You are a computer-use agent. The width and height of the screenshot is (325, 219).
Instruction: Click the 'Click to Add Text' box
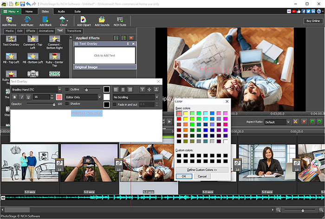click(104, 56)
